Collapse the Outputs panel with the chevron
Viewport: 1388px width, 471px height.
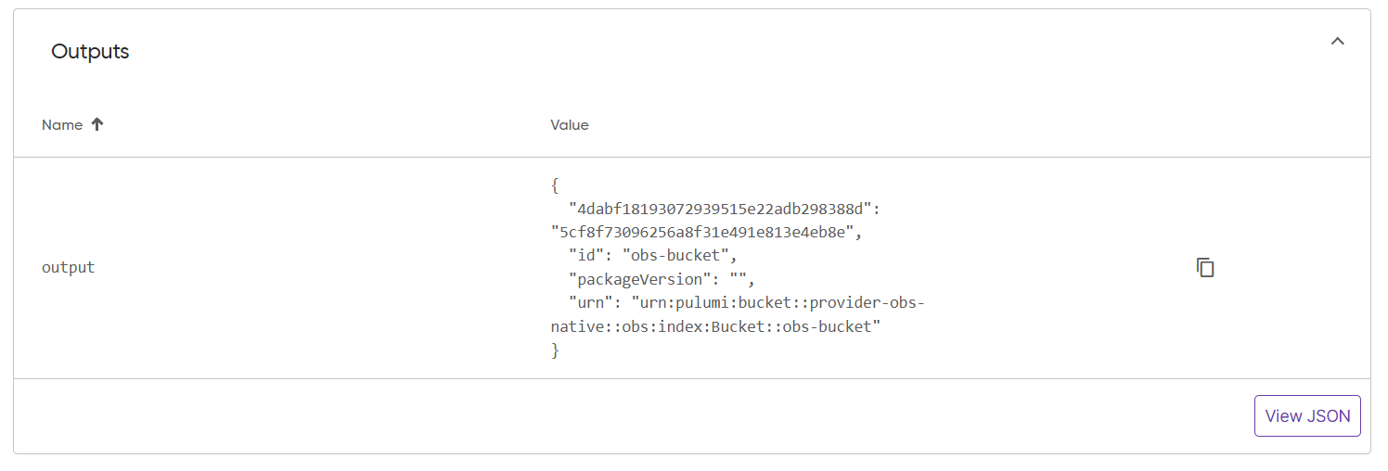click(x=1337, y=42)
